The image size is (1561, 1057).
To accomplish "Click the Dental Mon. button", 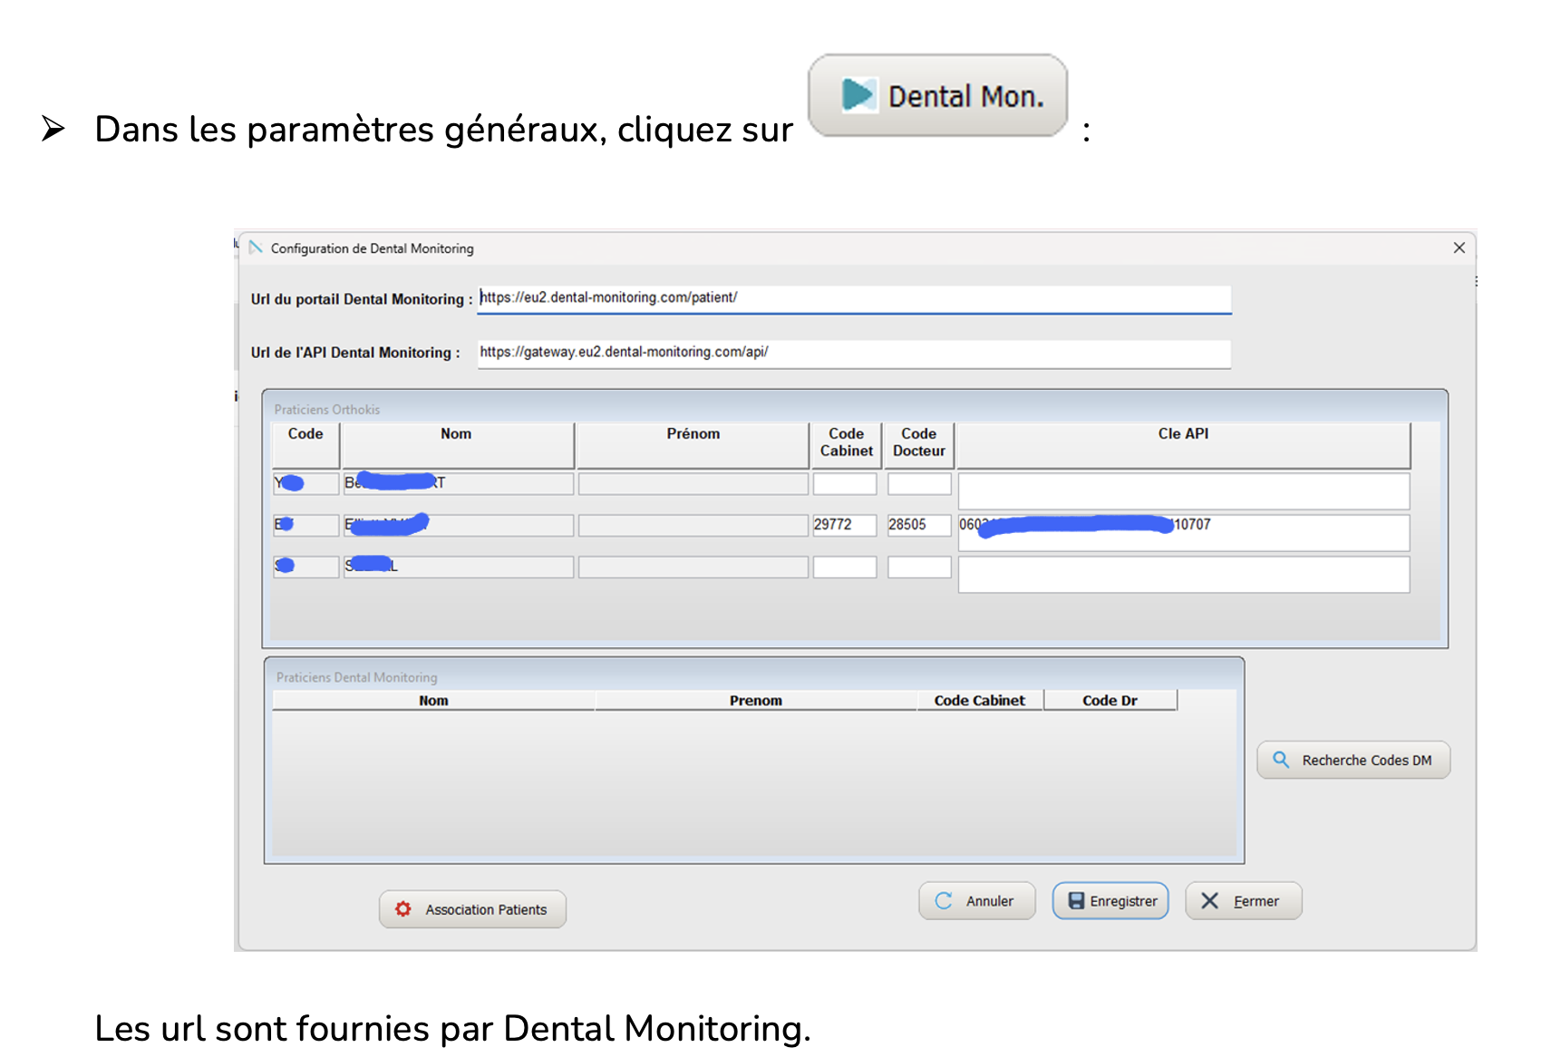I will (937, 95).
